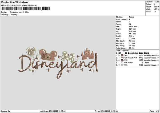160x113 pixels.
Task: Click 'Printed: 27/10/2025 01.13.33' footer text
Action: 106,111
